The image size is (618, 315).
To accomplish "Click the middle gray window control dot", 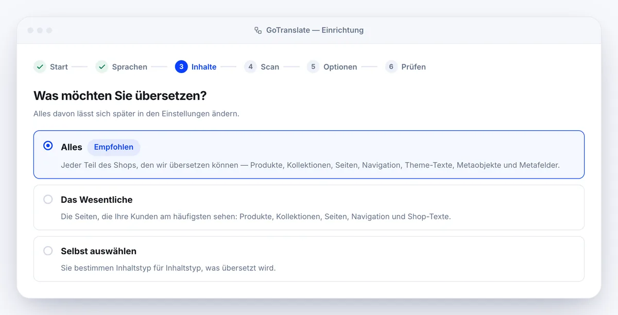I will click(40, 30).
